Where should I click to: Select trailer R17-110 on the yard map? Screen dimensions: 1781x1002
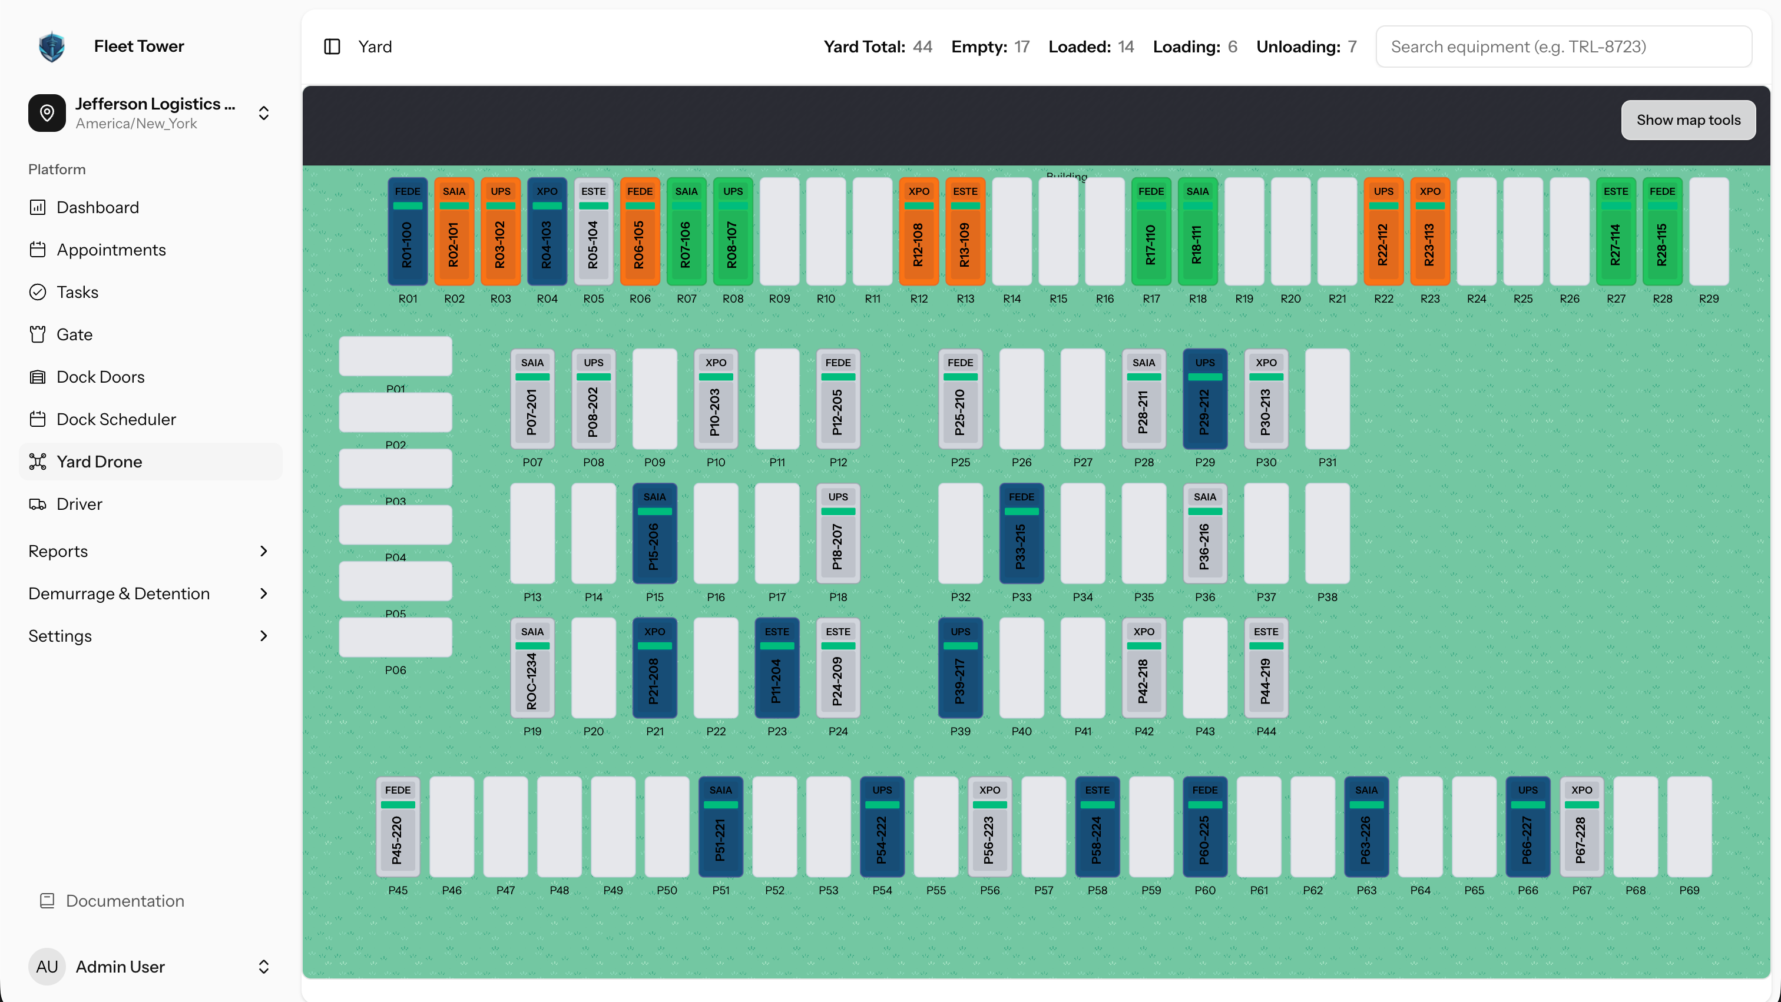pyautogui.click(x=1151, y=231)
